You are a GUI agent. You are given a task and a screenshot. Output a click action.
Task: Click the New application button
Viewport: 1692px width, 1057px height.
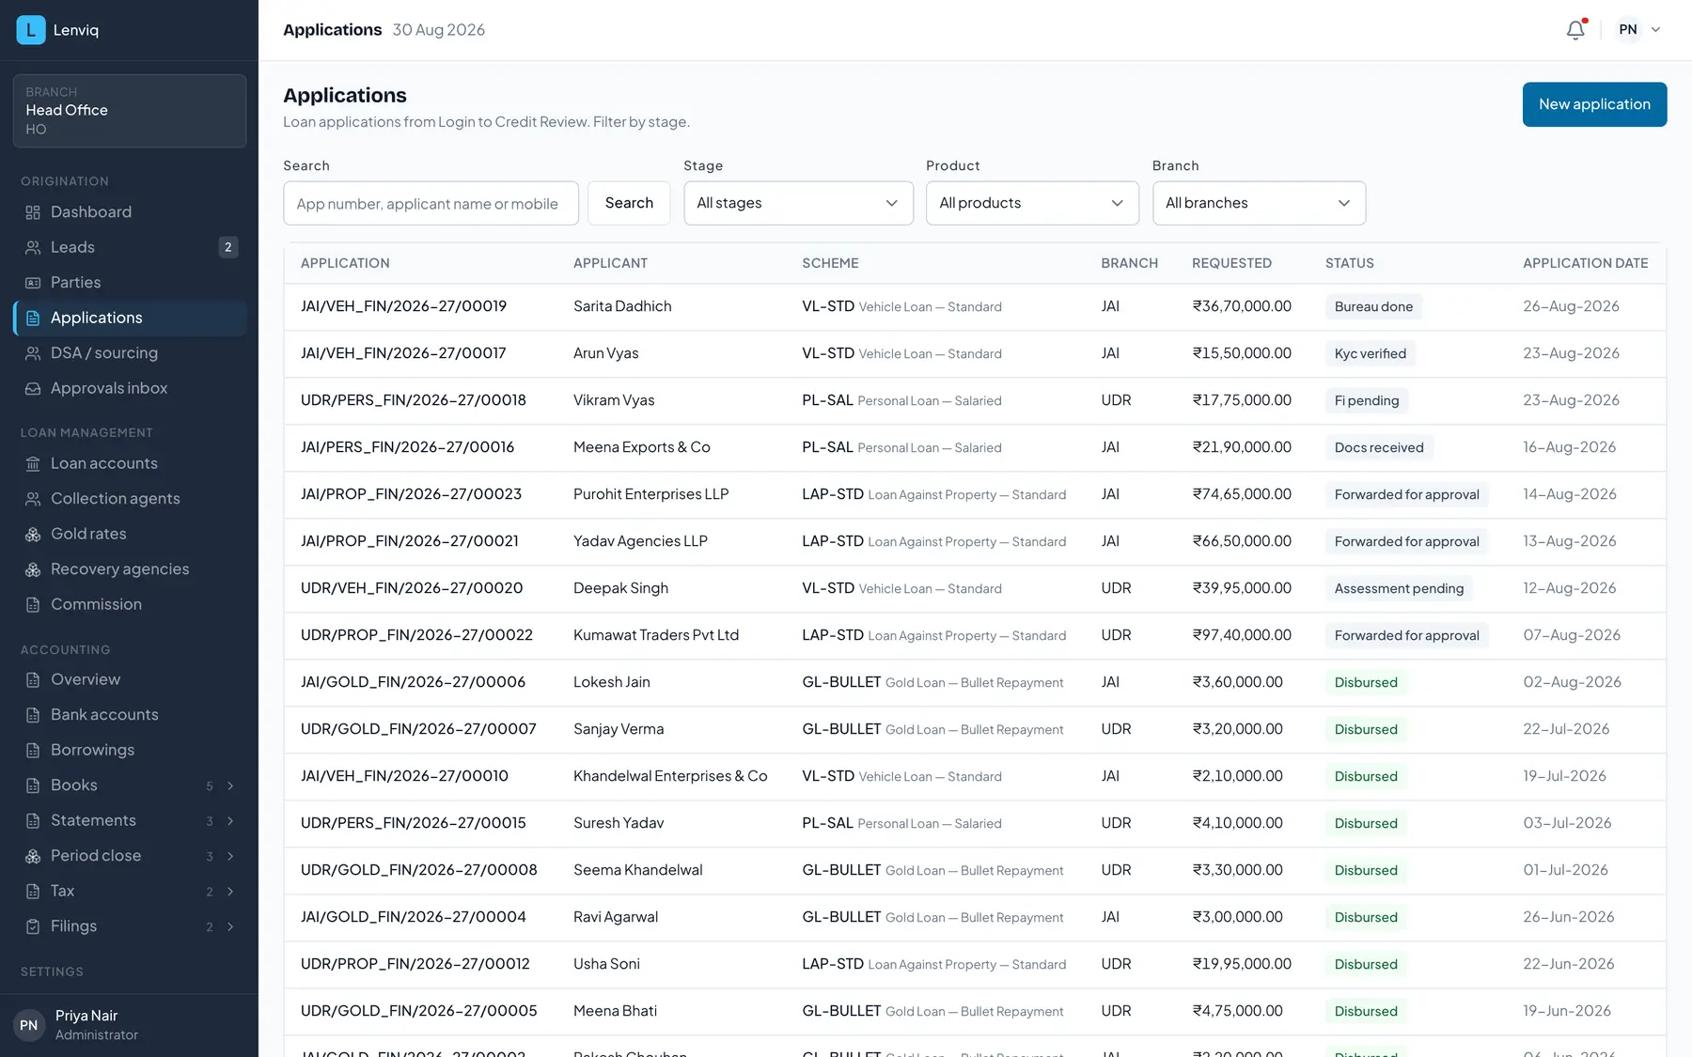[x=1594, y=104]
